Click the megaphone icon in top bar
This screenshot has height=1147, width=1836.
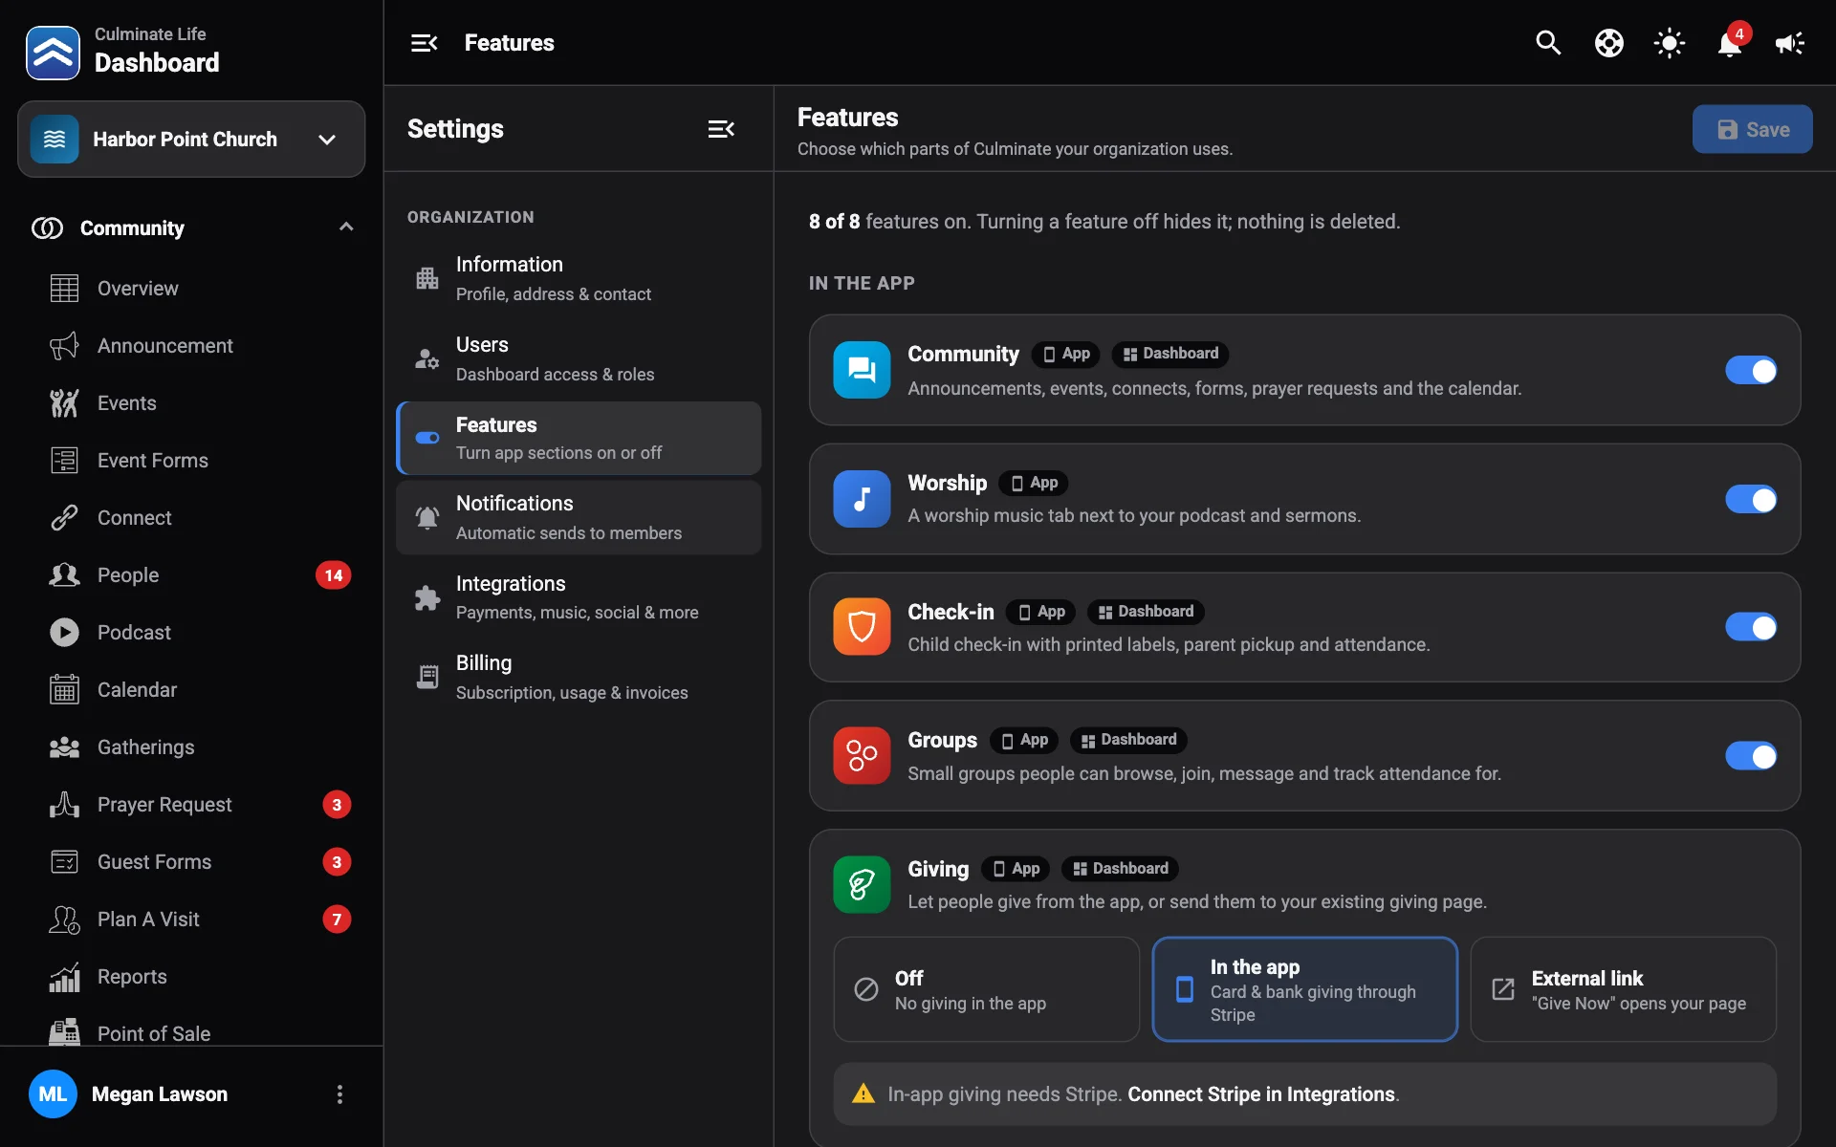point(1790,43)
